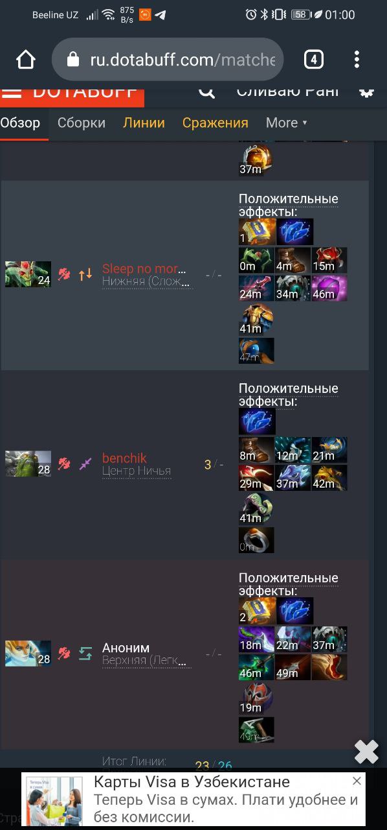Tap the ru.dotabuff.com address bar

(x=168, y=60)
